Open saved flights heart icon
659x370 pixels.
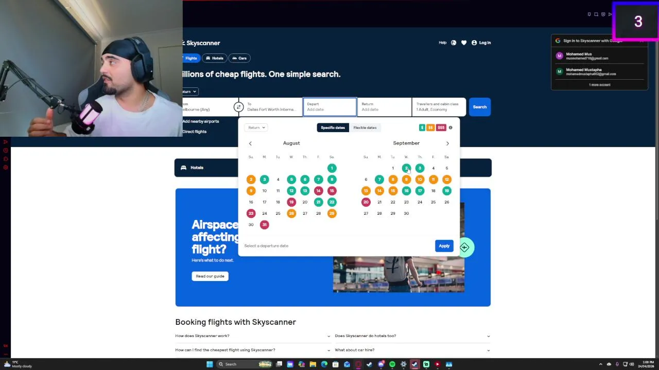(x=464, y=43)
